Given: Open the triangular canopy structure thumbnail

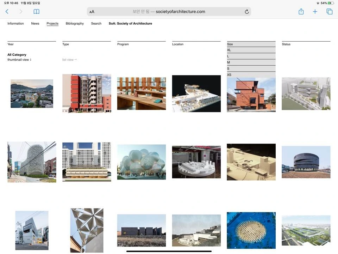Looking at the screenshot, I should [87, 230].
